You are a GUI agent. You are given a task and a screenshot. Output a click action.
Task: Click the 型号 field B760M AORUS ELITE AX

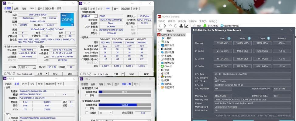click(x=37, y=94)
